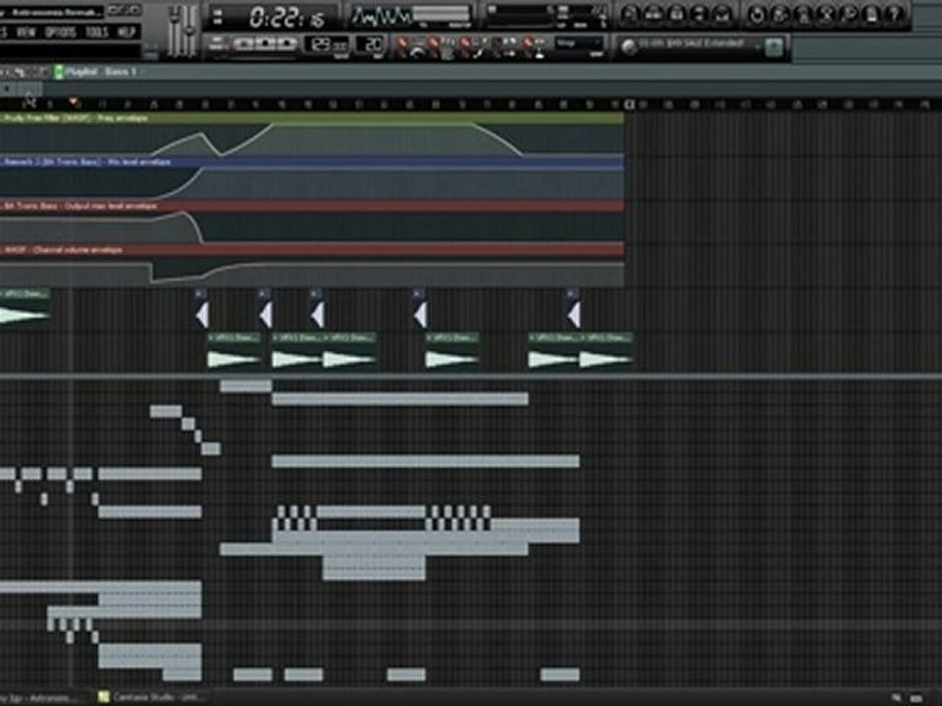The image size is (942, 706).
Task: Click the tempo display field
Action: [x=328, y=45]
